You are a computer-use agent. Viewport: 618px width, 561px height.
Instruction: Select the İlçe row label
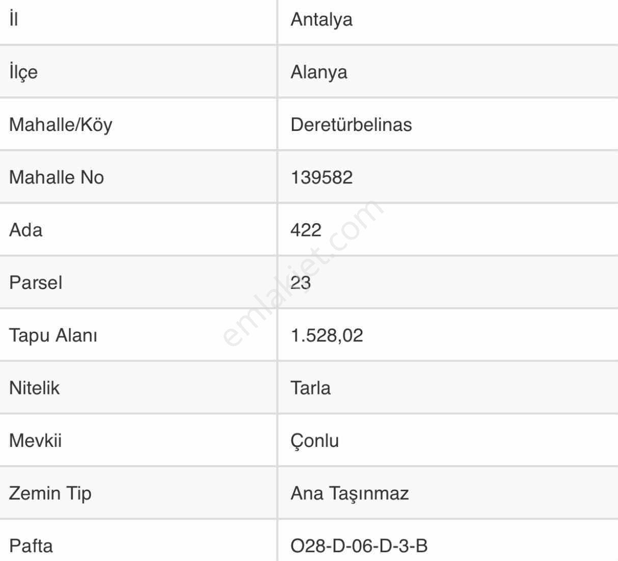point(23,72)
